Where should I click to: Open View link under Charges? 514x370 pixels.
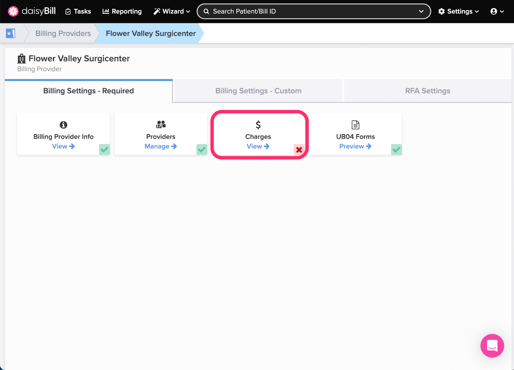tap(258, 146)
